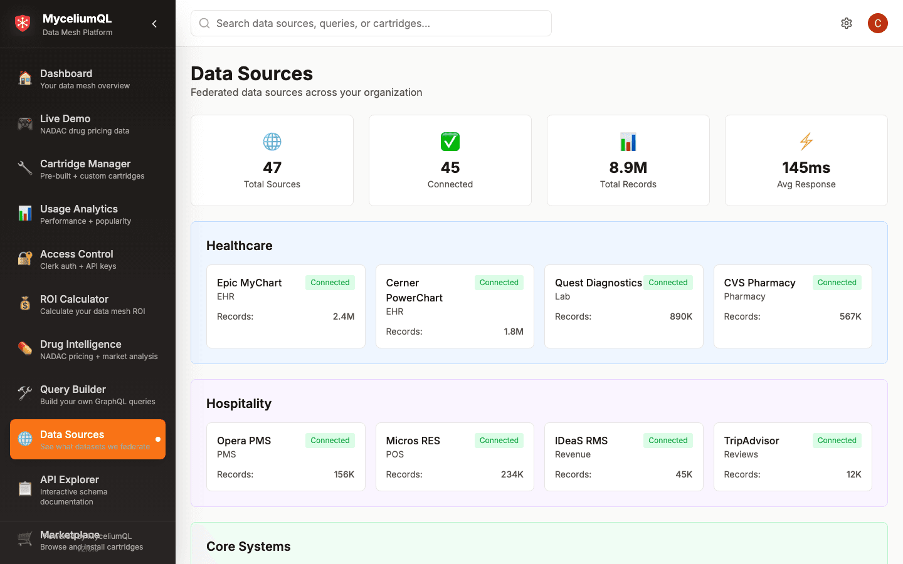Click the API Explorer clipboard icon
The height and width of the screenshot is (564, 903).
25,489
